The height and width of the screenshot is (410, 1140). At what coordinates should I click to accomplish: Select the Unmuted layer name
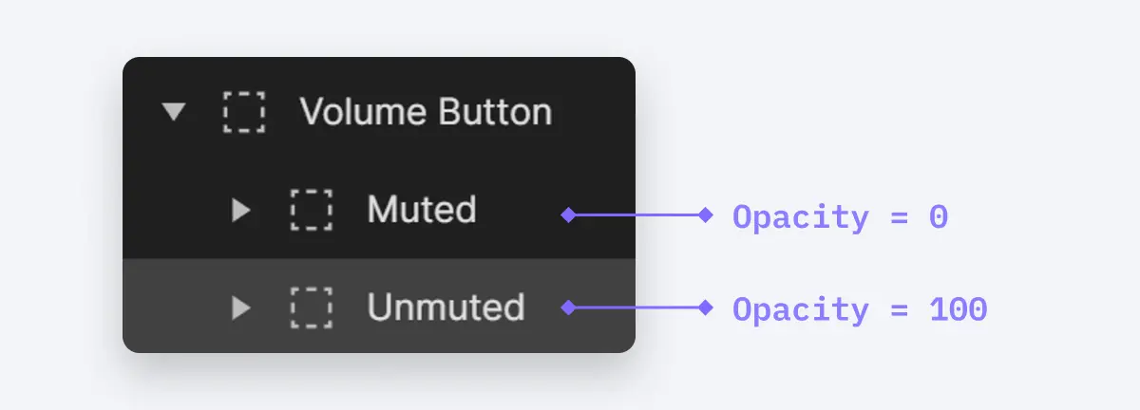coord(446,307)
